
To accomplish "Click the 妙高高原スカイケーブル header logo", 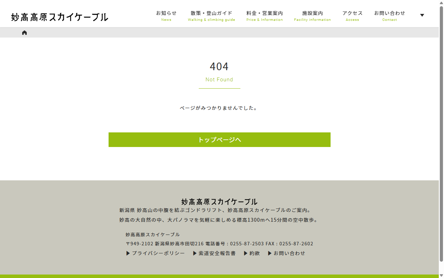I will click(60, 17).
